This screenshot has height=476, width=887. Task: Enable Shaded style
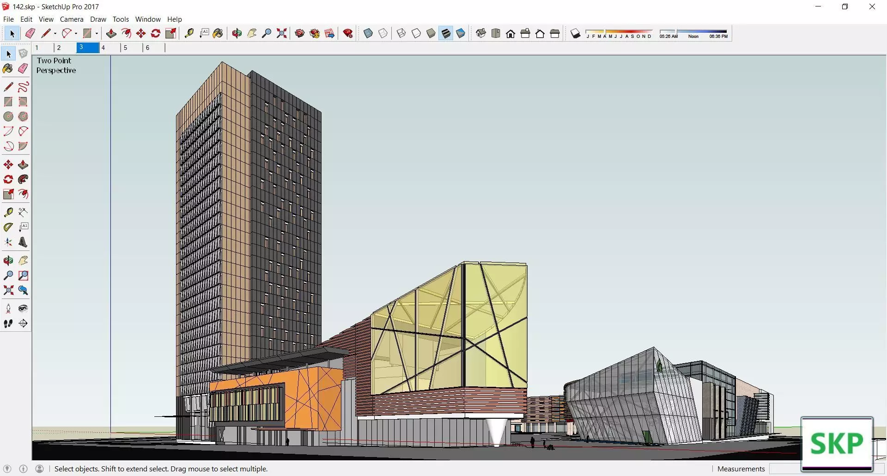[x=431, y=33]
